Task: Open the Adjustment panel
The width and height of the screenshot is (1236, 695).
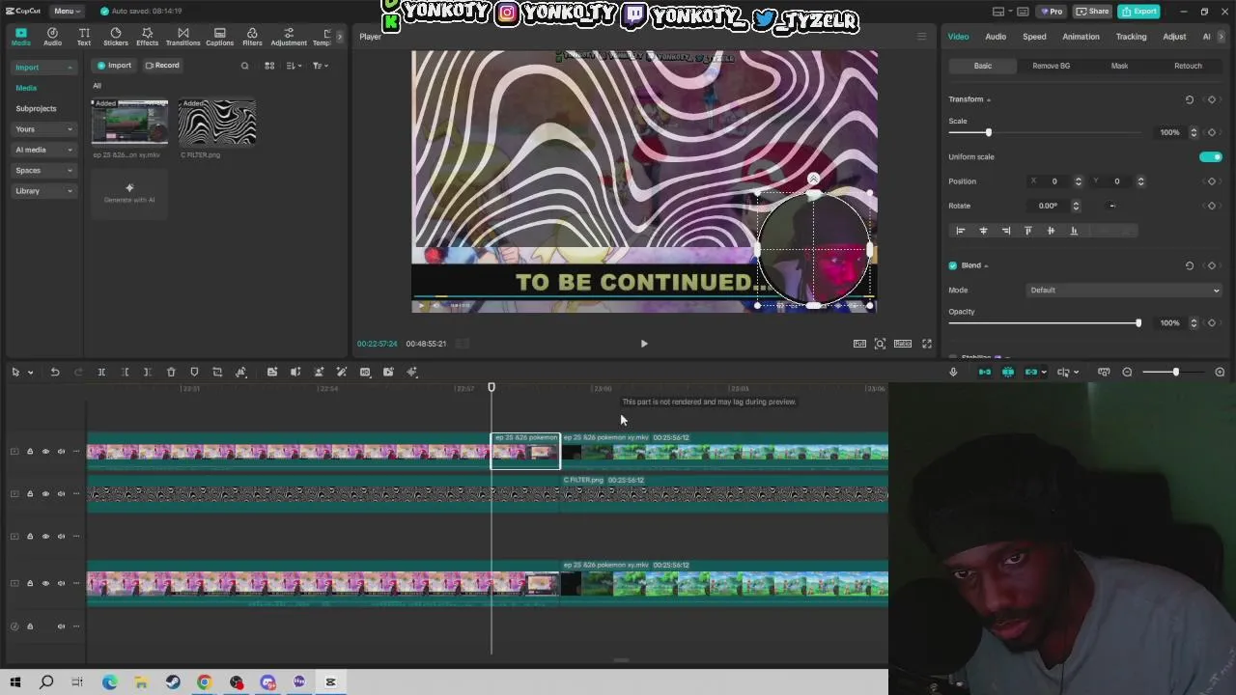Action: pos(289,37)
